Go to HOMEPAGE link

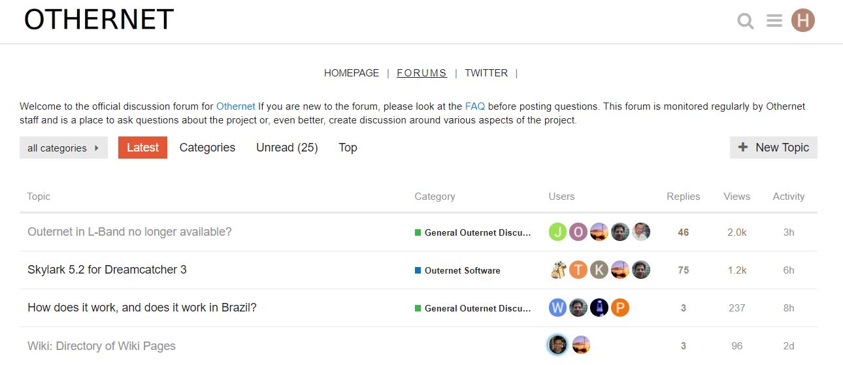pyautogui.click(x=352, y=73)
